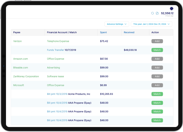Open Bill pmt 10/3/2019 link

57,94
